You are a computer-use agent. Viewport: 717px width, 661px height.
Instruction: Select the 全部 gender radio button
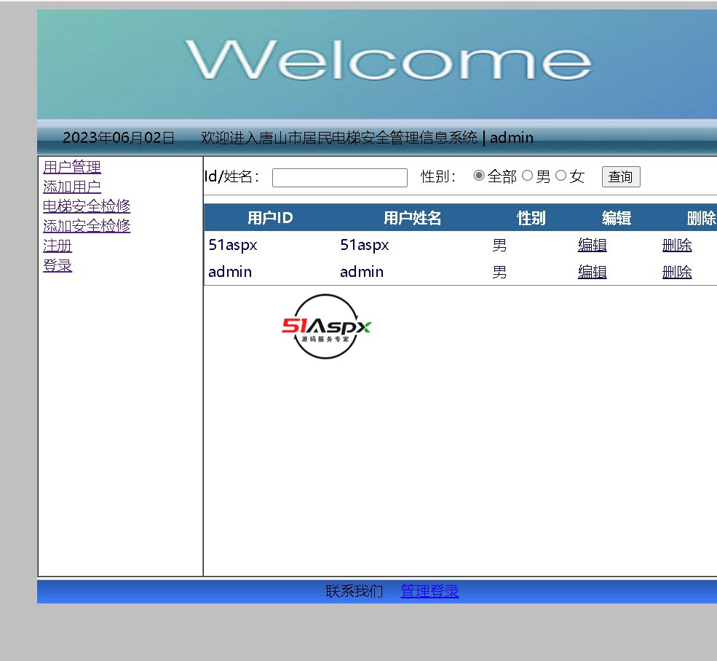479,176
